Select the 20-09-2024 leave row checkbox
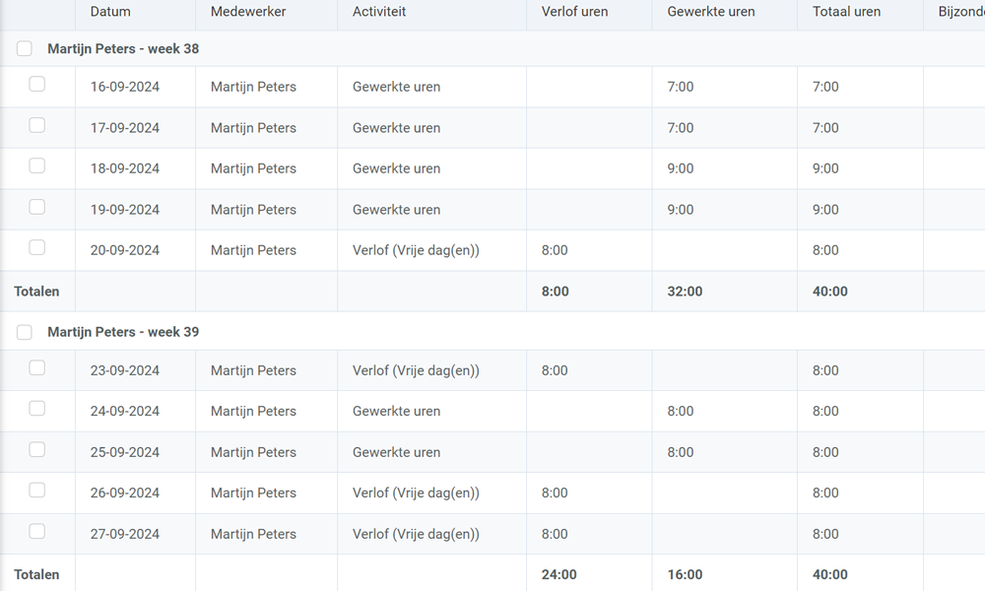Screen dimensions: 985x591 coord(37,248)
